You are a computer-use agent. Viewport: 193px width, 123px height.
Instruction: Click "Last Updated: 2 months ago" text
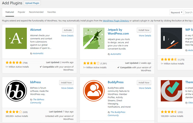click(60, 62)
